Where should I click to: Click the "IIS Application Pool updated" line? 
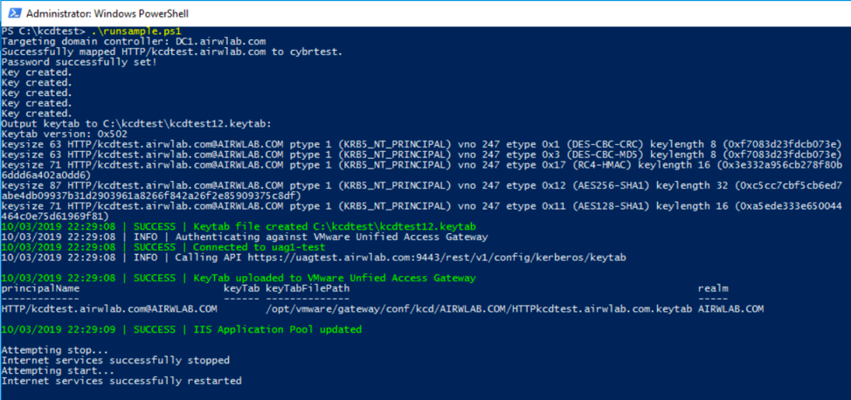pyautogui.click(x=246, y=329)
